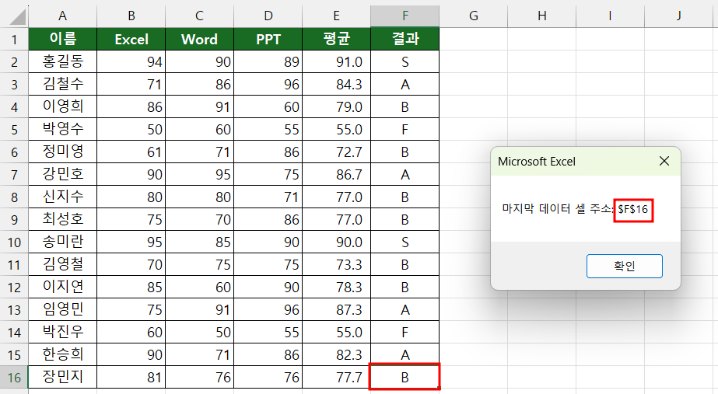Select the cell with name 임영민
The image size is (718, 394).
pyautogui.click(x=63, y=309)
